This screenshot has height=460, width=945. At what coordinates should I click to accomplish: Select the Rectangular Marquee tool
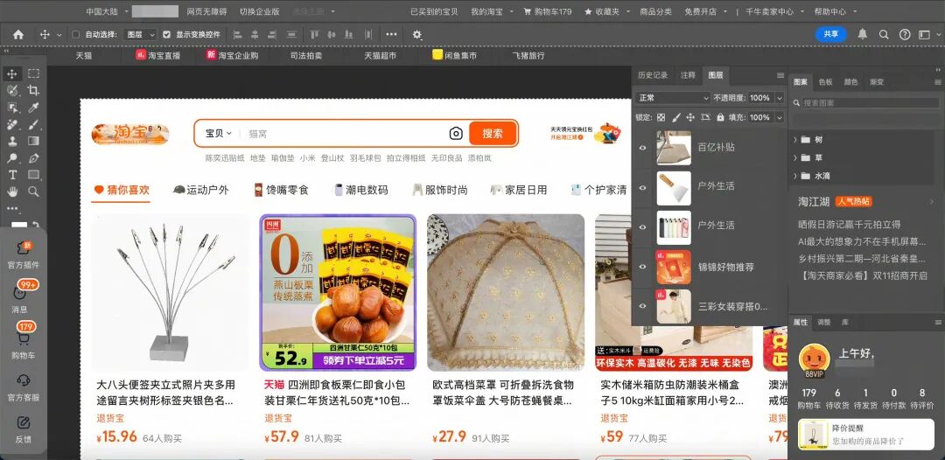coord(34,74)
